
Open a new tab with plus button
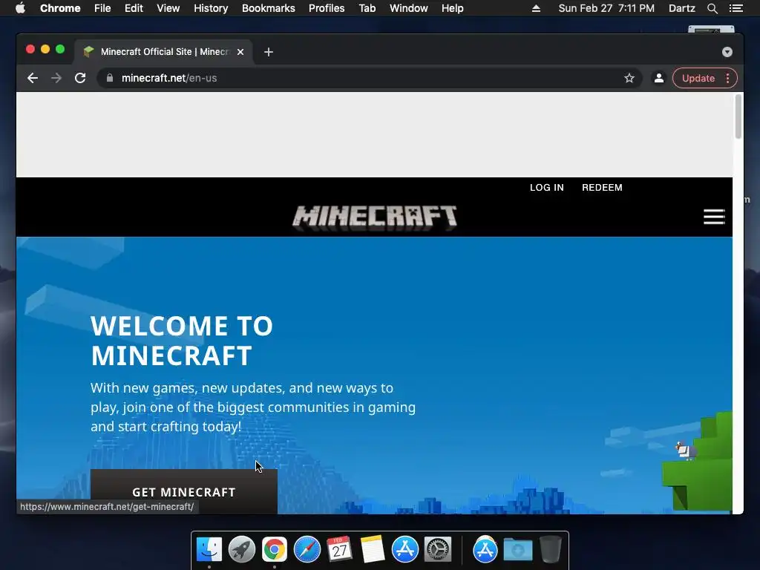(269, 52)
